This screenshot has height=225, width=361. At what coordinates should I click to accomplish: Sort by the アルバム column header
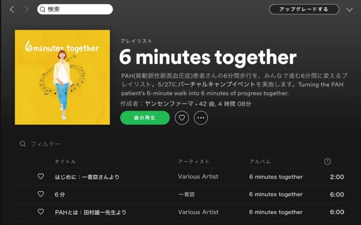260,162
